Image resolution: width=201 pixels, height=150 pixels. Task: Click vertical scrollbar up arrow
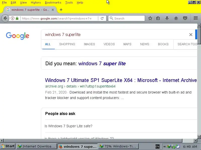point(199,25)
